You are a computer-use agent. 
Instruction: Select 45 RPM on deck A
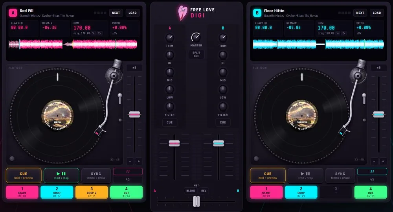(128, 179)
